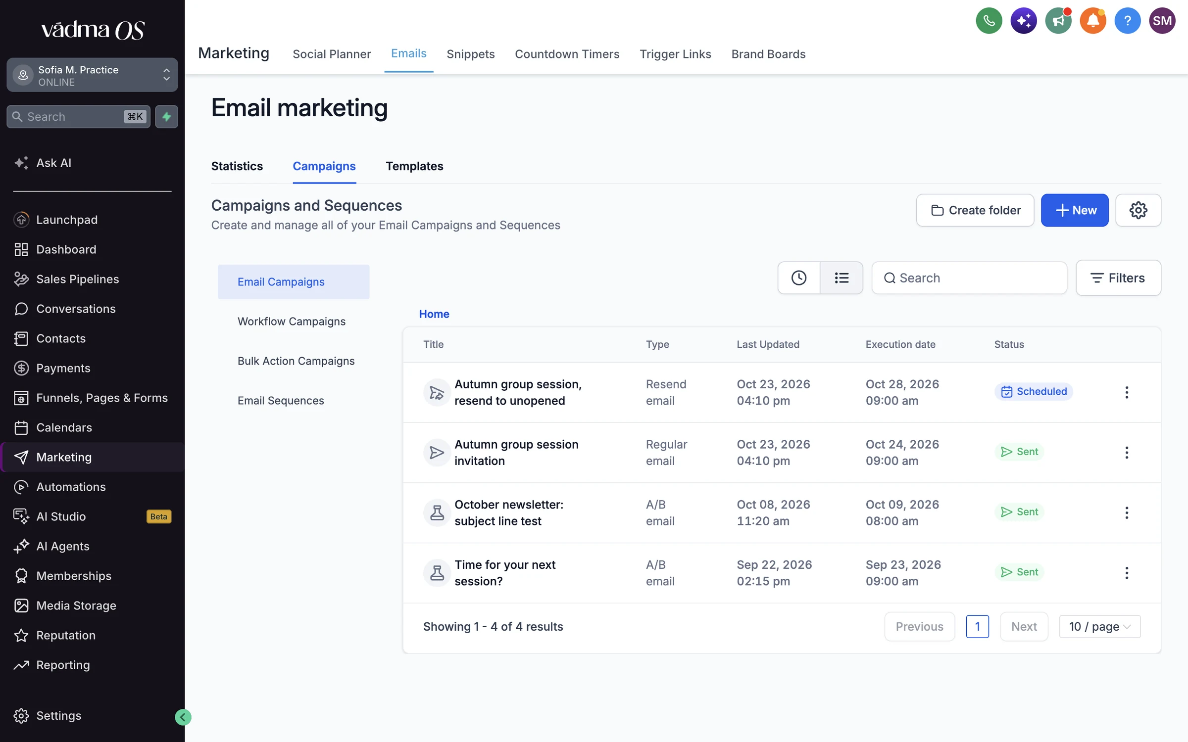Collapse the sidebar with the green chevron

pyautogui.click(x=183, y=717)
